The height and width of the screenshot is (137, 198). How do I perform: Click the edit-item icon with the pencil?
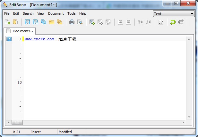108,22
